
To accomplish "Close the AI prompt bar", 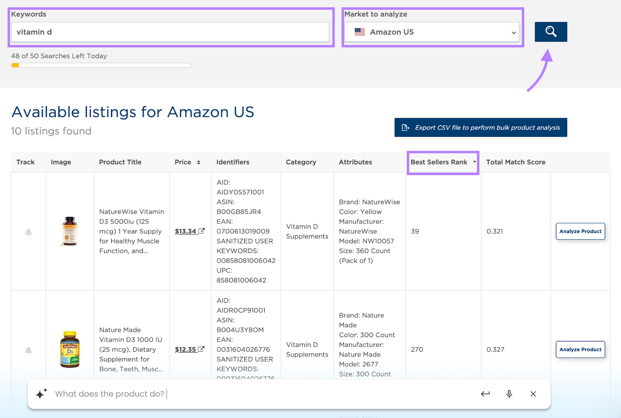I will (533, 394).
